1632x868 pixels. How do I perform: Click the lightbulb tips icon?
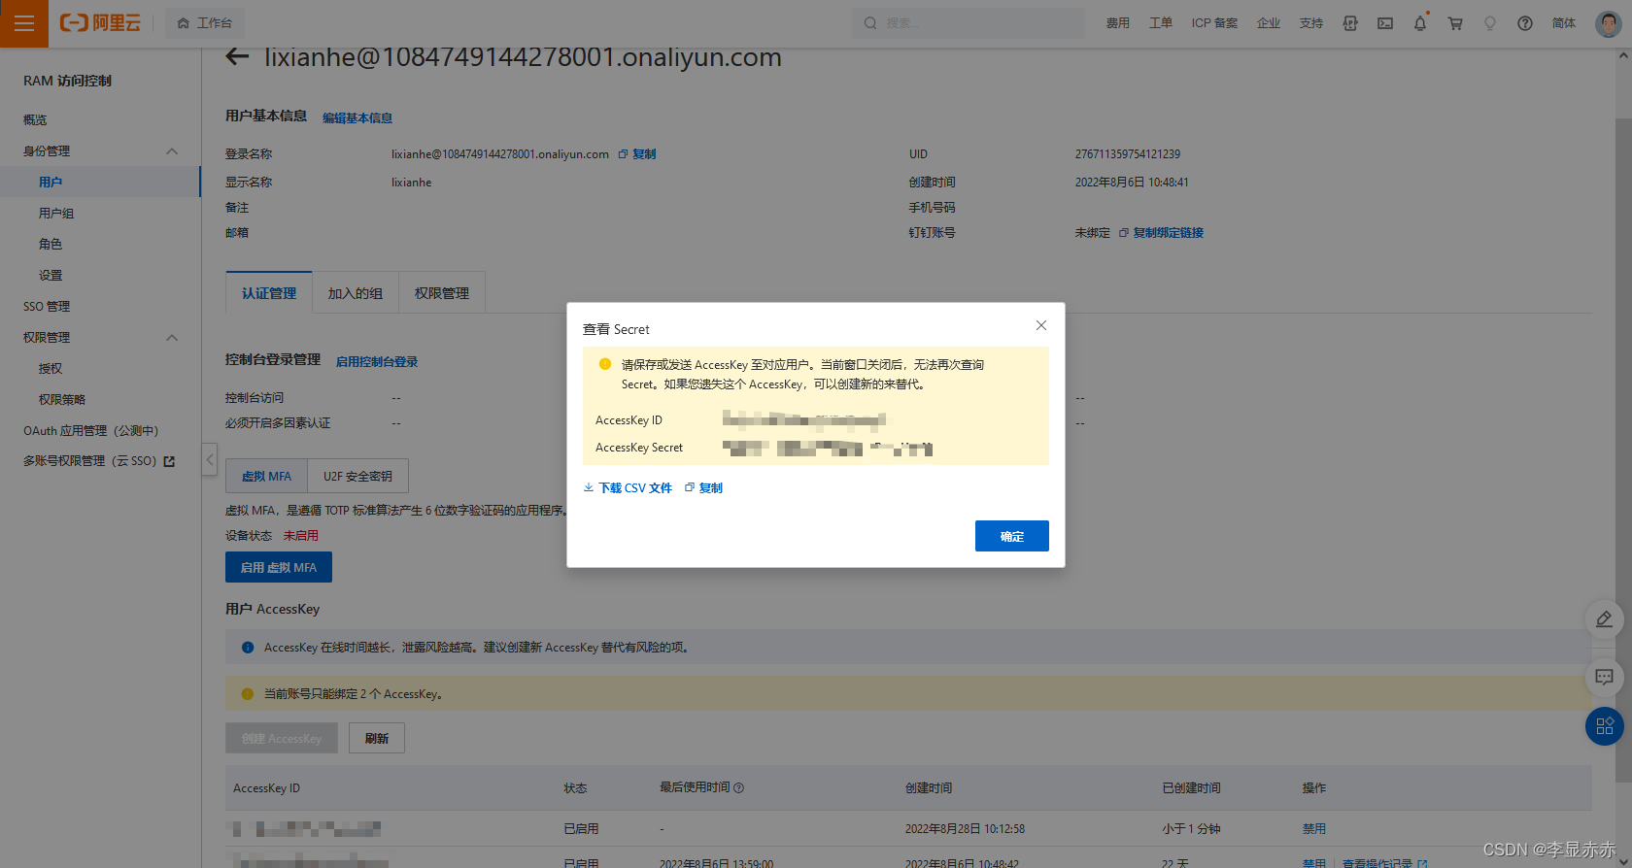[x=1490, y=23]
